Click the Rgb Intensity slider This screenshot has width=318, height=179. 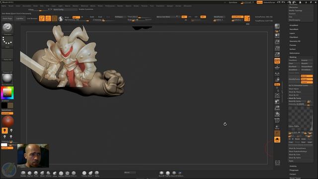click(x=77, y=20)
